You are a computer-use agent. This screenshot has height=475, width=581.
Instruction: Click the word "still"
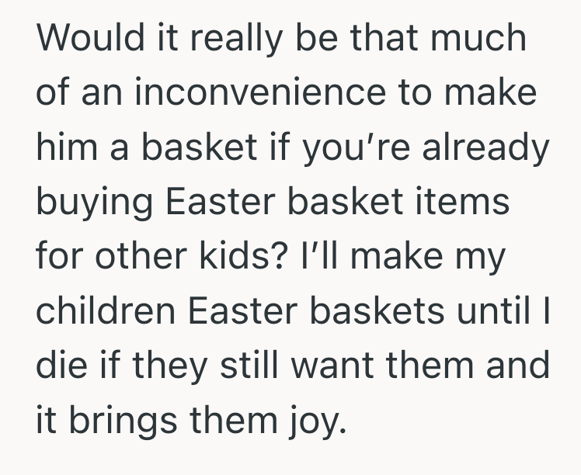pos(242,365)
